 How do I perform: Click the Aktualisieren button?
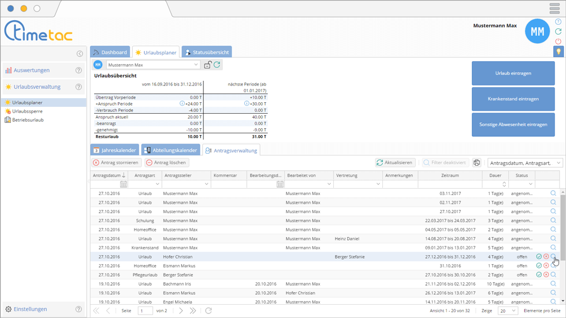[395, 163]
